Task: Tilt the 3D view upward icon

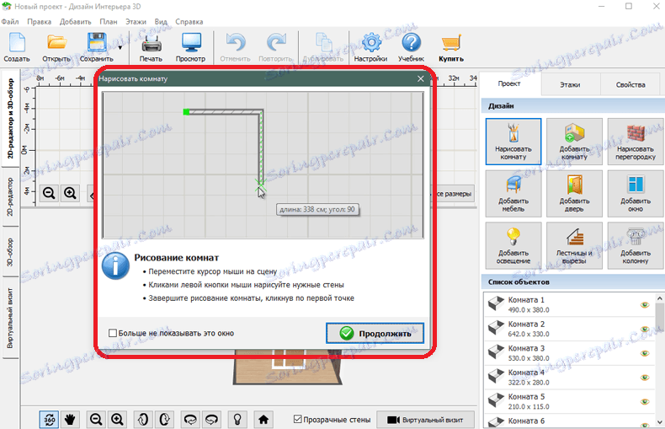Action: [x=143, y=420]
